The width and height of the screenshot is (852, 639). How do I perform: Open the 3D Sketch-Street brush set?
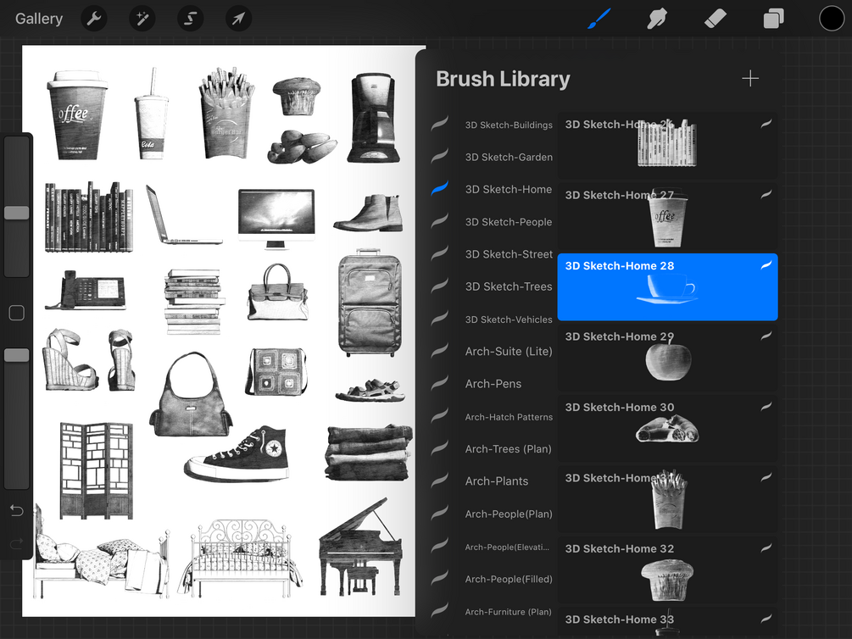tap(509, 254)
